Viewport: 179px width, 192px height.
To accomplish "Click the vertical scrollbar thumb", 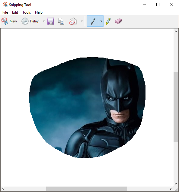I will coord(176,107).
